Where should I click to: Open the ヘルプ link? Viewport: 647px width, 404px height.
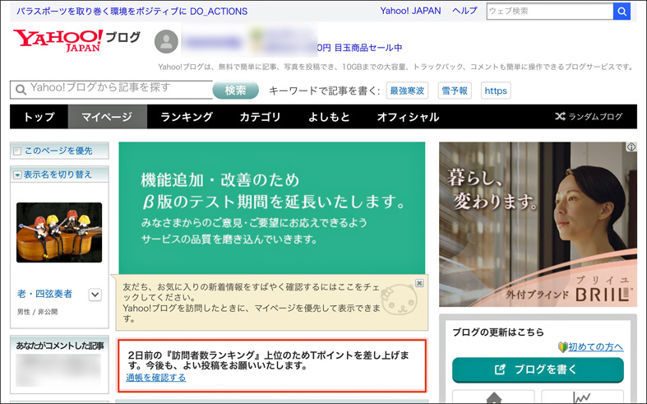pyautogui.click(x=465, y=11)
